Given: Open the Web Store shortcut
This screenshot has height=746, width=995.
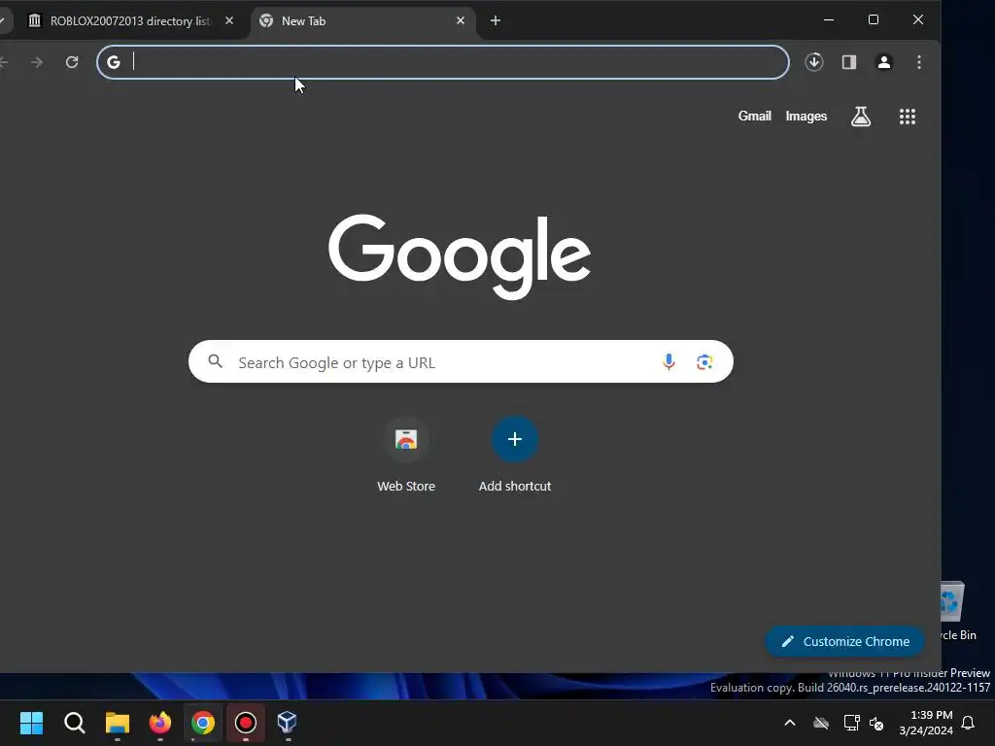Looking at the screenshot, I should [x=406, y=455].
